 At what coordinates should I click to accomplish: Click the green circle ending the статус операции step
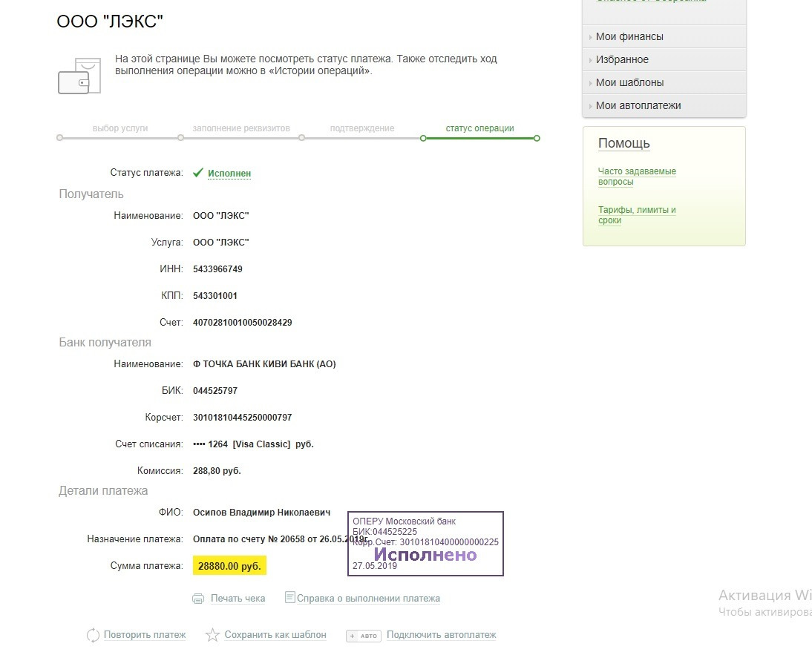537,138
